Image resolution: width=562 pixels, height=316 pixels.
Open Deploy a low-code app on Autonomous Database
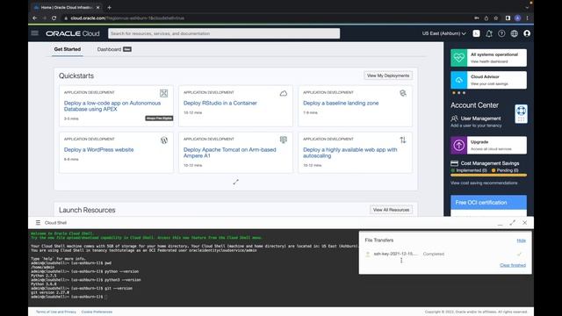click(112, 106)
